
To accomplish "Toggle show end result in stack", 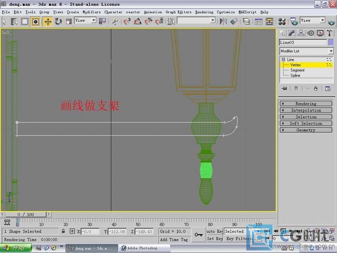I will pyautogui.click(x=295, y=89).
